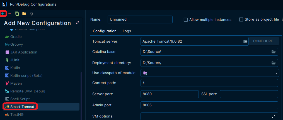Screen dimensions: 283x120
Task: Open the Logs tab
Action: [x=127, y=31]
